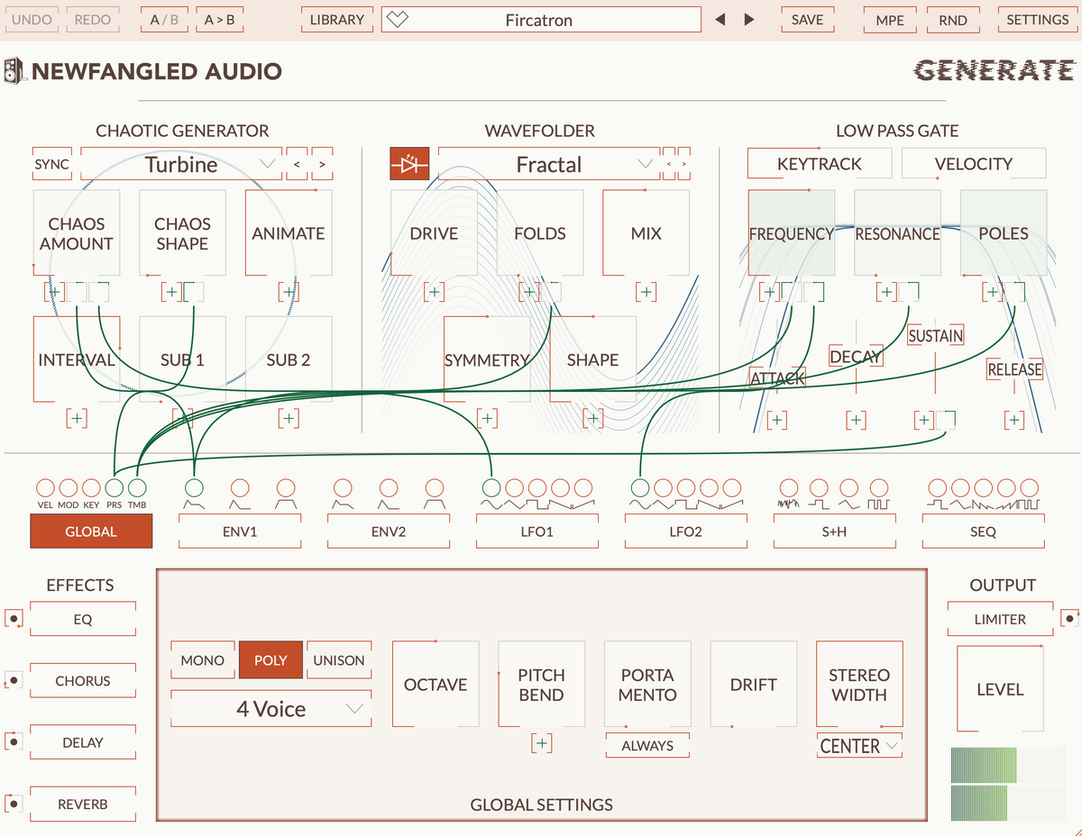The image size is (1082, 836).
Task: Click the SAVE preset button
Action: [807, 19]
